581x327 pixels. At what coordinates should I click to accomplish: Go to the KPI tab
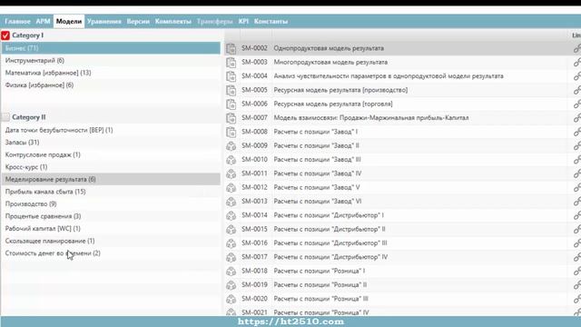243,22
